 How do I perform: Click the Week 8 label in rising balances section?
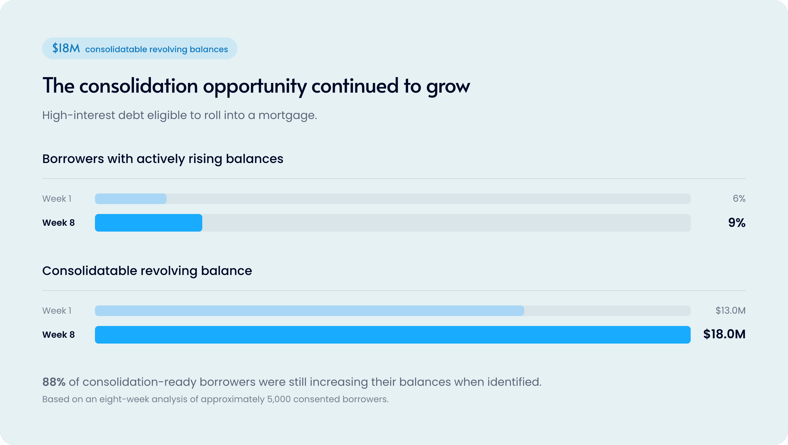click(x=58, y=223)
